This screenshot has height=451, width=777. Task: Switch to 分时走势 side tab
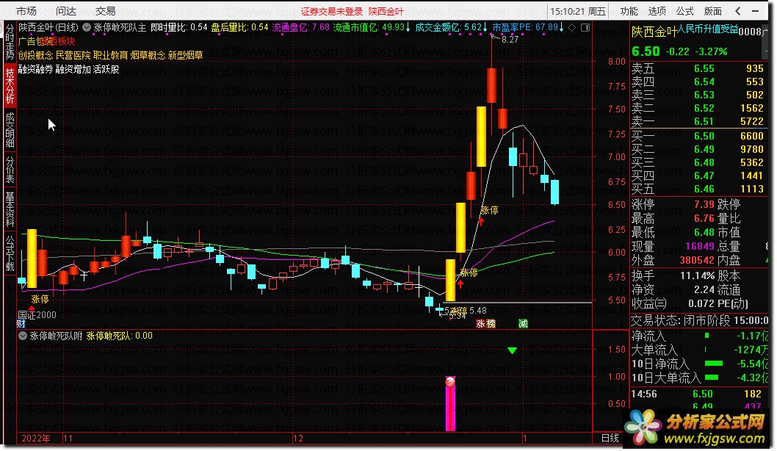(x=10, y=43)
